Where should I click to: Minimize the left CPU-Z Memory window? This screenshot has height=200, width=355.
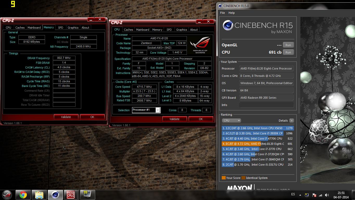91,19
